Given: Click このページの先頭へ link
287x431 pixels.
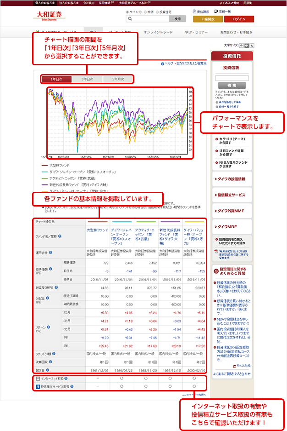Looking at the screenshot, I should coord(194,395).
